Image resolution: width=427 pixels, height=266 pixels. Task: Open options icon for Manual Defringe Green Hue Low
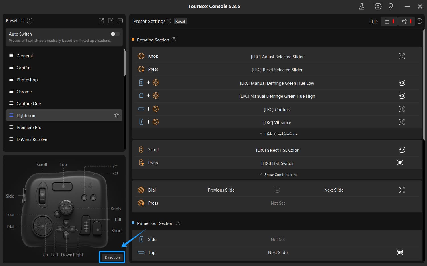pyautogui.click(x=402, y=83)
